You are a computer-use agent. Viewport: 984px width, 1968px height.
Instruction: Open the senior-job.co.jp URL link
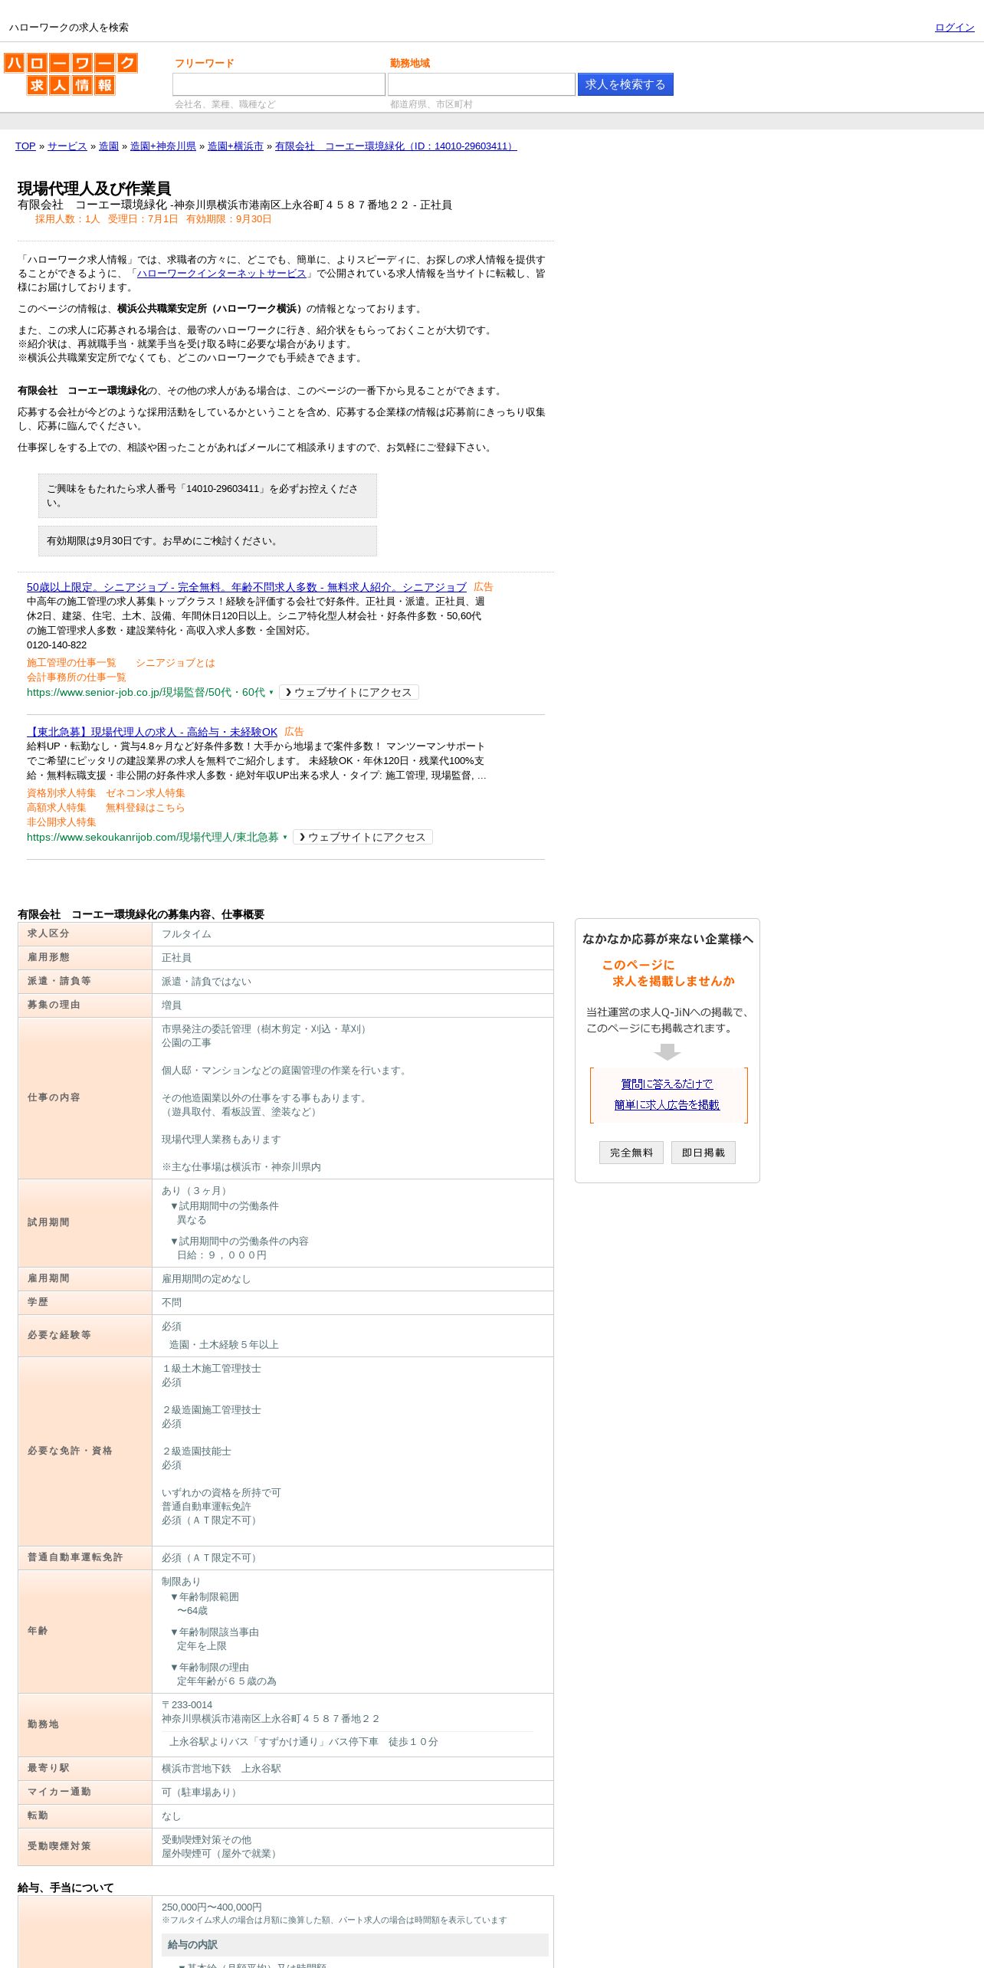click(146, 693)
